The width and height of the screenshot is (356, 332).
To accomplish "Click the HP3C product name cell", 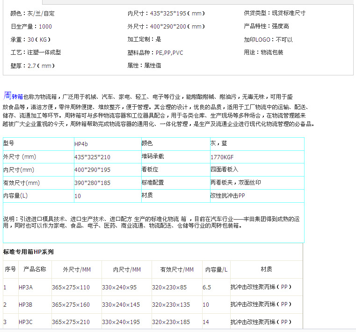I will pos(35,322).
